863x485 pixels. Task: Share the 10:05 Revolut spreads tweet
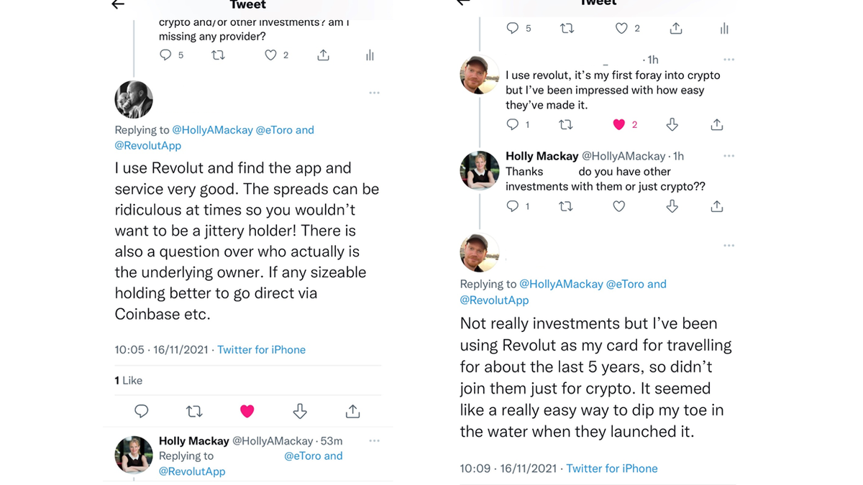pos(352,411)
